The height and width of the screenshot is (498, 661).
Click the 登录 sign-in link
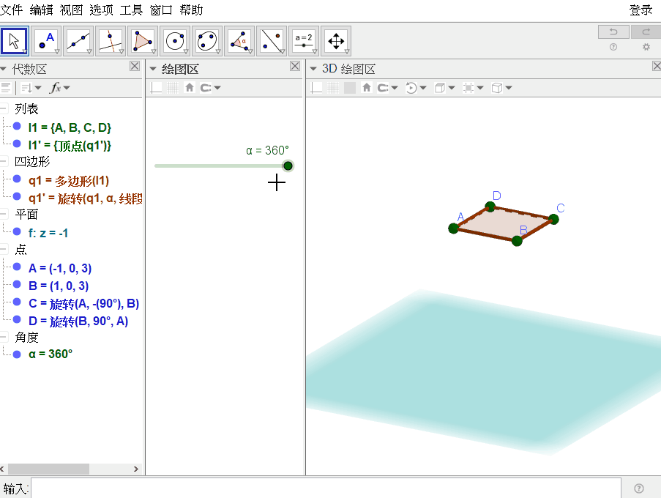[x=641, y=10]
